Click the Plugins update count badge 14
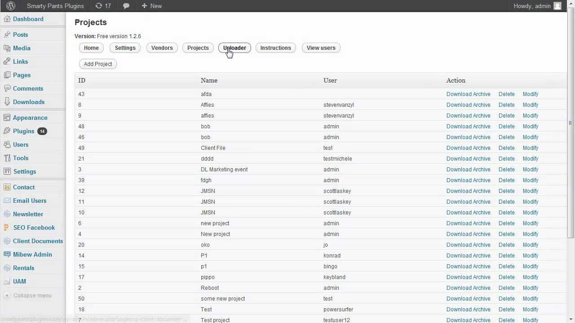This screenshot has width=575, height=323. 42,131
